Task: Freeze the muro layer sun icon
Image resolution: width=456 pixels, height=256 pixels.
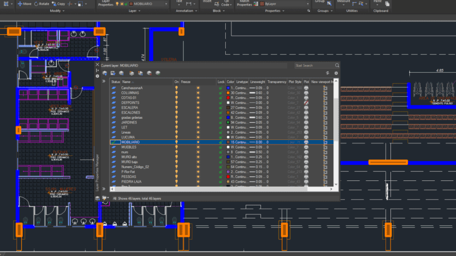Action: (198, 152)
